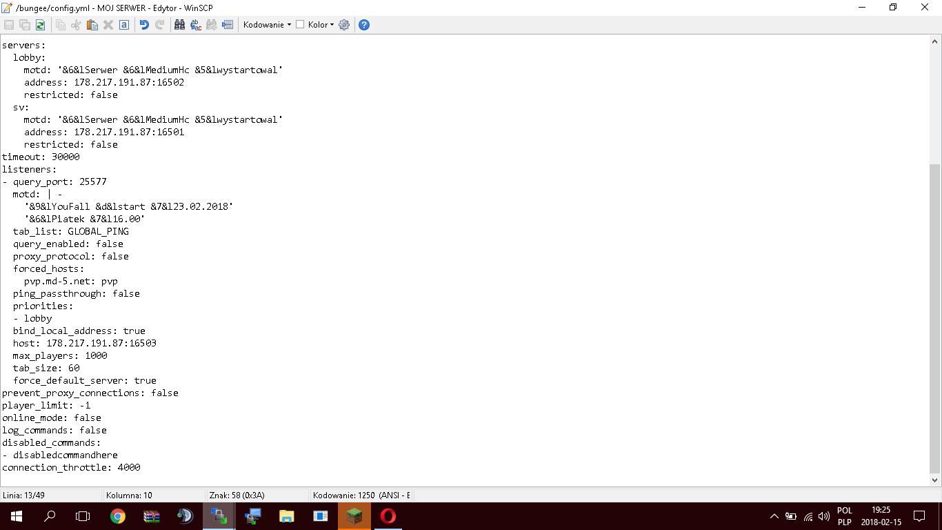Click the Go to line icon

228,25
